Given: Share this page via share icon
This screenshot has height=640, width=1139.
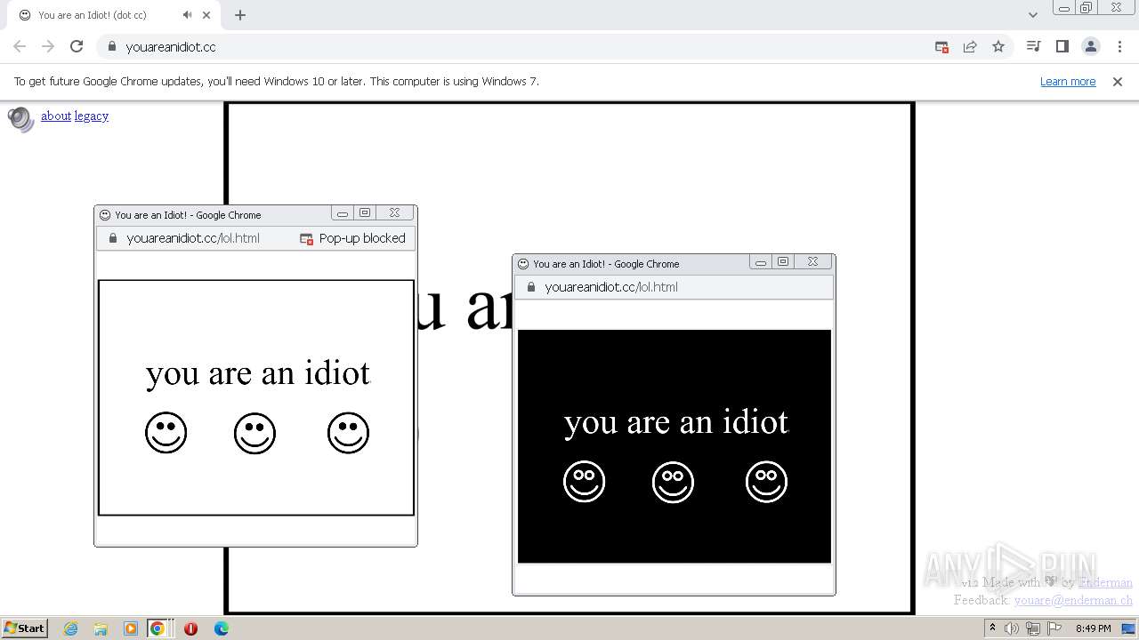Looking at the screenshot, I should coord(970,46).
